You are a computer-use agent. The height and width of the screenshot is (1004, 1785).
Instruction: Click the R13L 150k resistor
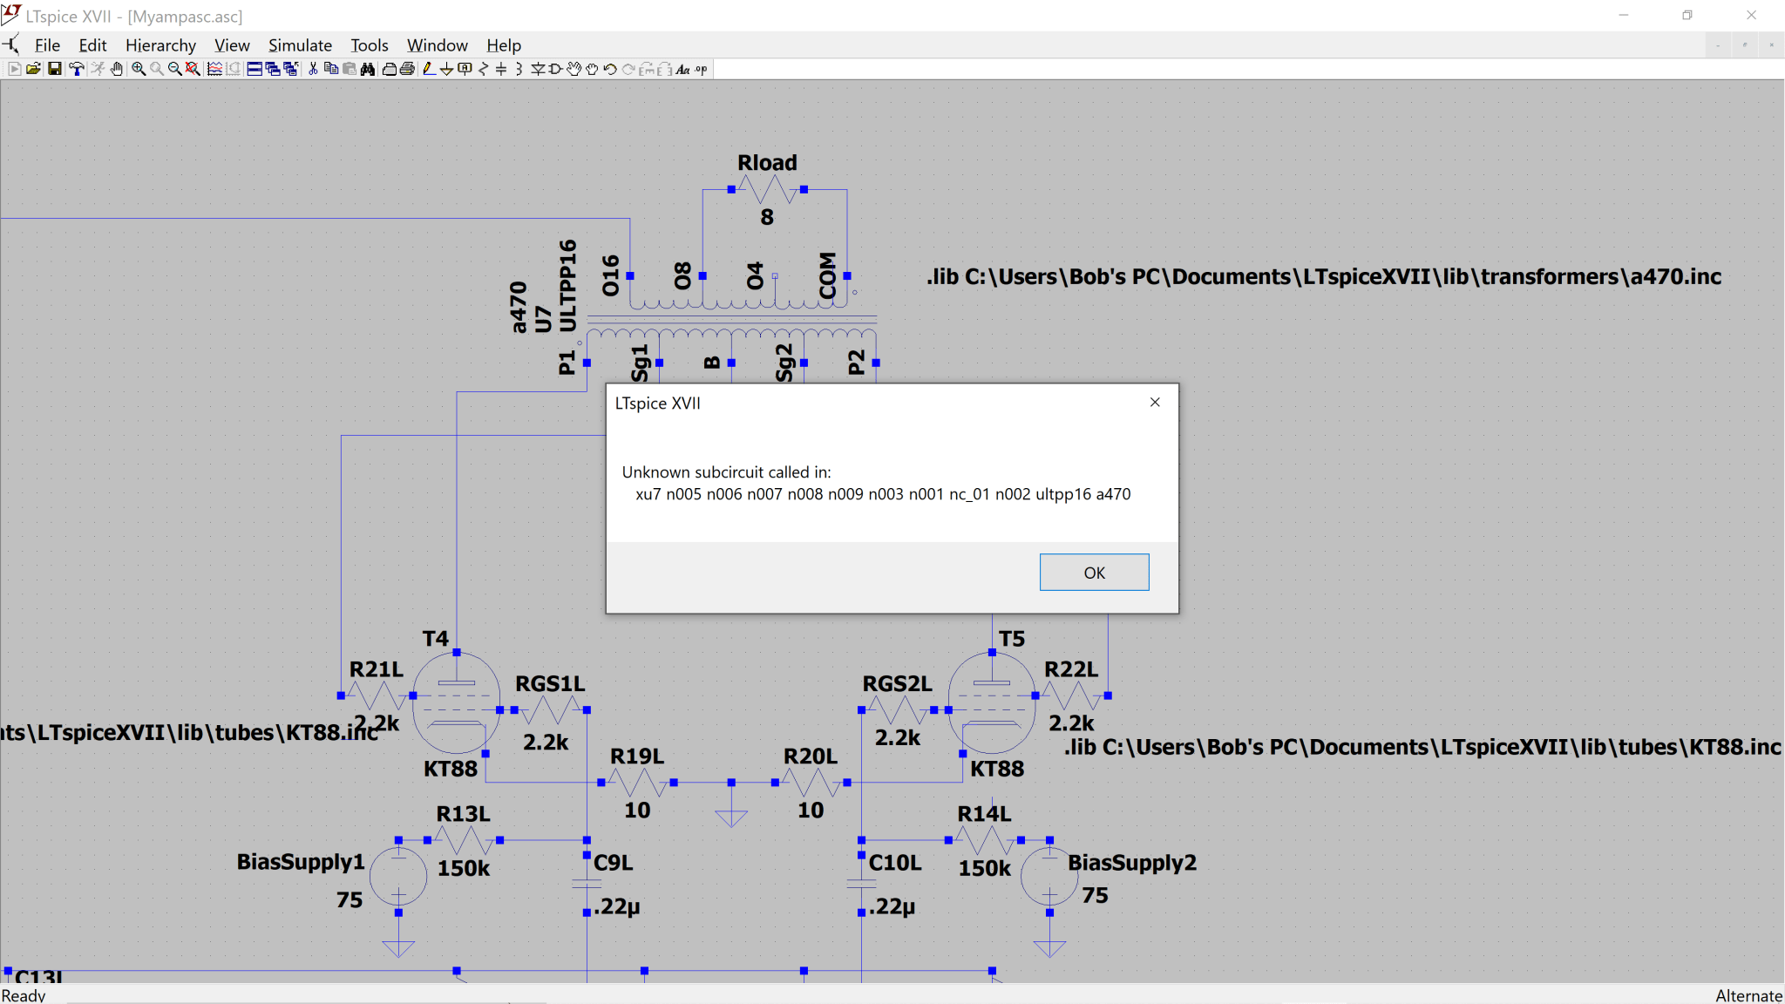point(464,840)
